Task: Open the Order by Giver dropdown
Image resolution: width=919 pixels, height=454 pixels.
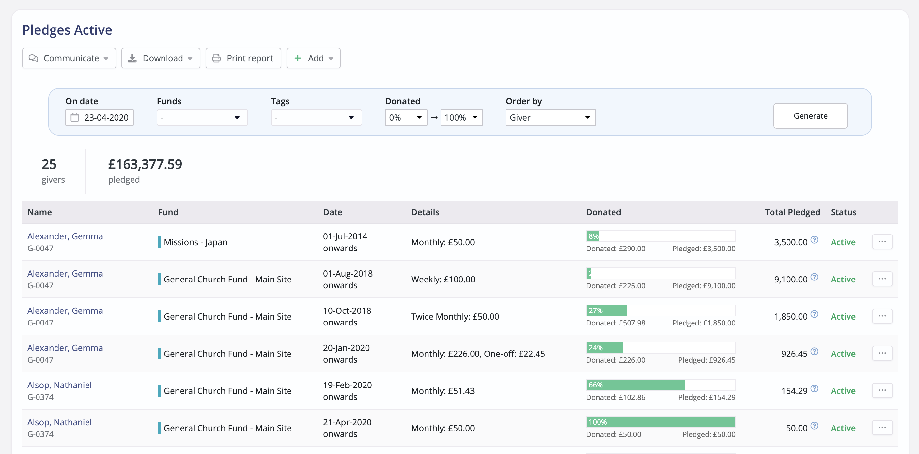Action: pos(550,117)
